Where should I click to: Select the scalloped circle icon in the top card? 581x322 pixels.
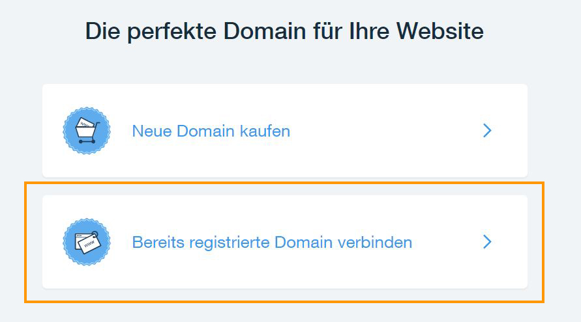(87, 131)
